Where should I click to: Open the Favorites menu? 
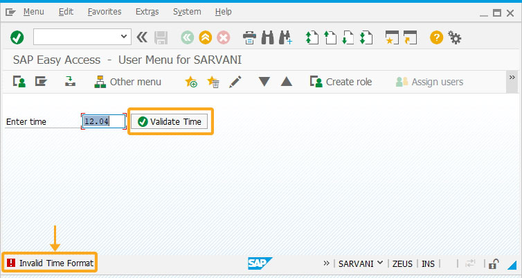point(105,12)
